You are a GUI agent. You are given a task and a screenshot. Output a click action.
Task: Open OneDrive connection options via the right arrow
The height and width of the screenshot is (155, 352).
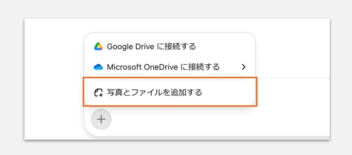pos(244,67)
